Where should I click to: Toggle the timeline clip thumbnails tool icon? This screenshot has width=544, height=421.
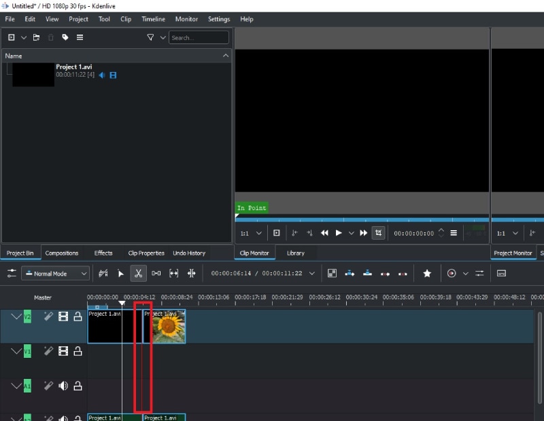click(103, 274)
